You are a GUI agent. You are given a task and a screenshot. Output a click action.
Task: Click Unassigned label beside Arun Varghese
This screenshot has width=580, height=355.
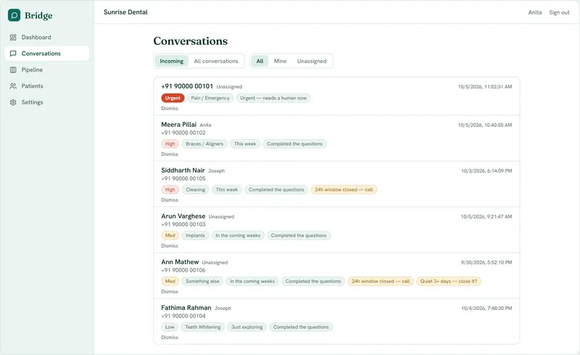pos(221,217)
